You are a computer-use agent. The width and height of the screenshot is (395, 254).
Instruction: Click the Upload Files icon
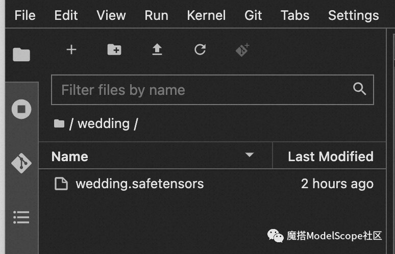click(157, 49)
